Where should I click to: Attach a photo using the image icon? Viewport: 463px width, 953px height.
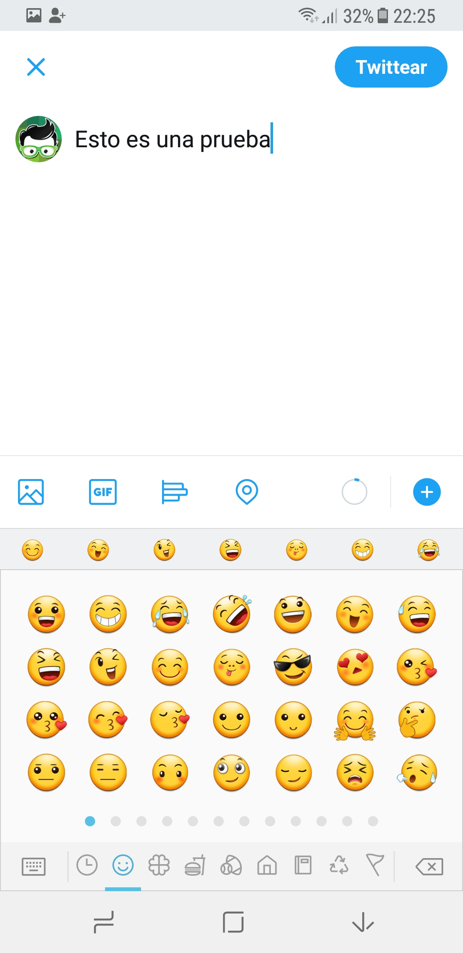click(31, 492)
